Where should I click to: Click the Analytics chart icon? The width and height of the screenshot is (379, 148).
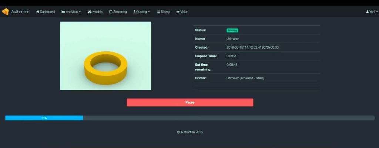(63, 12)
